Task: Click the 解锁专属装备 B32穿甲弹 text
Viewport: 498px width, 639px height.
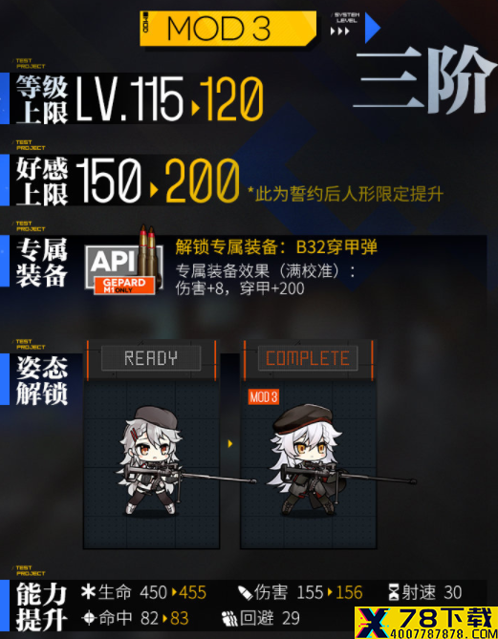Action: click(276, 247)
